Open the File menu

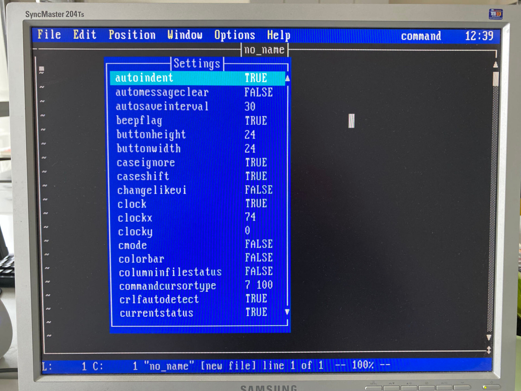click(x=49, y=34)
